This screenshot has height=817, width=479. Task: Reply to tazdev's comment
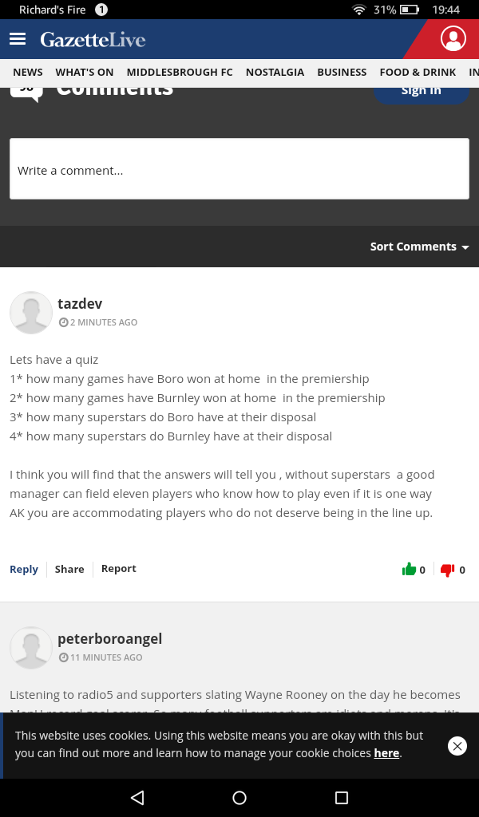click(24, 569)
